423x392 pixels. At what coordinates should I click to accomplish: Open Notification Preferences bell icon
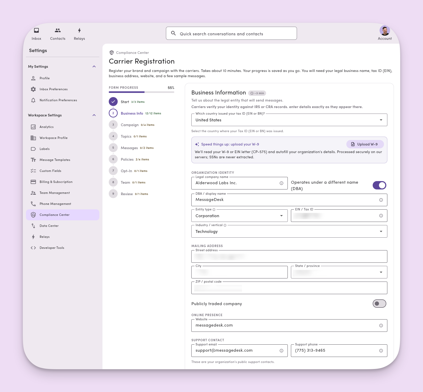(x=33, y=100)
